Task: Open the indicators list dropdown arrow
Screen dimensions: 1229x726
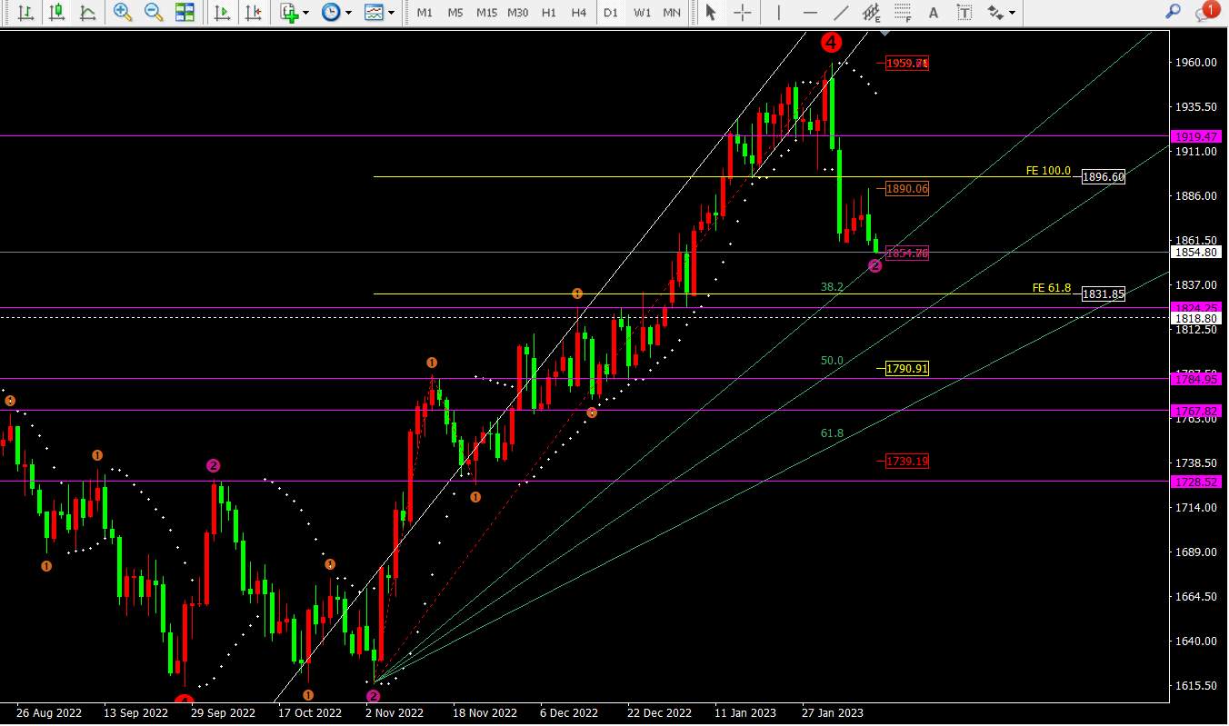Action: 306,13
